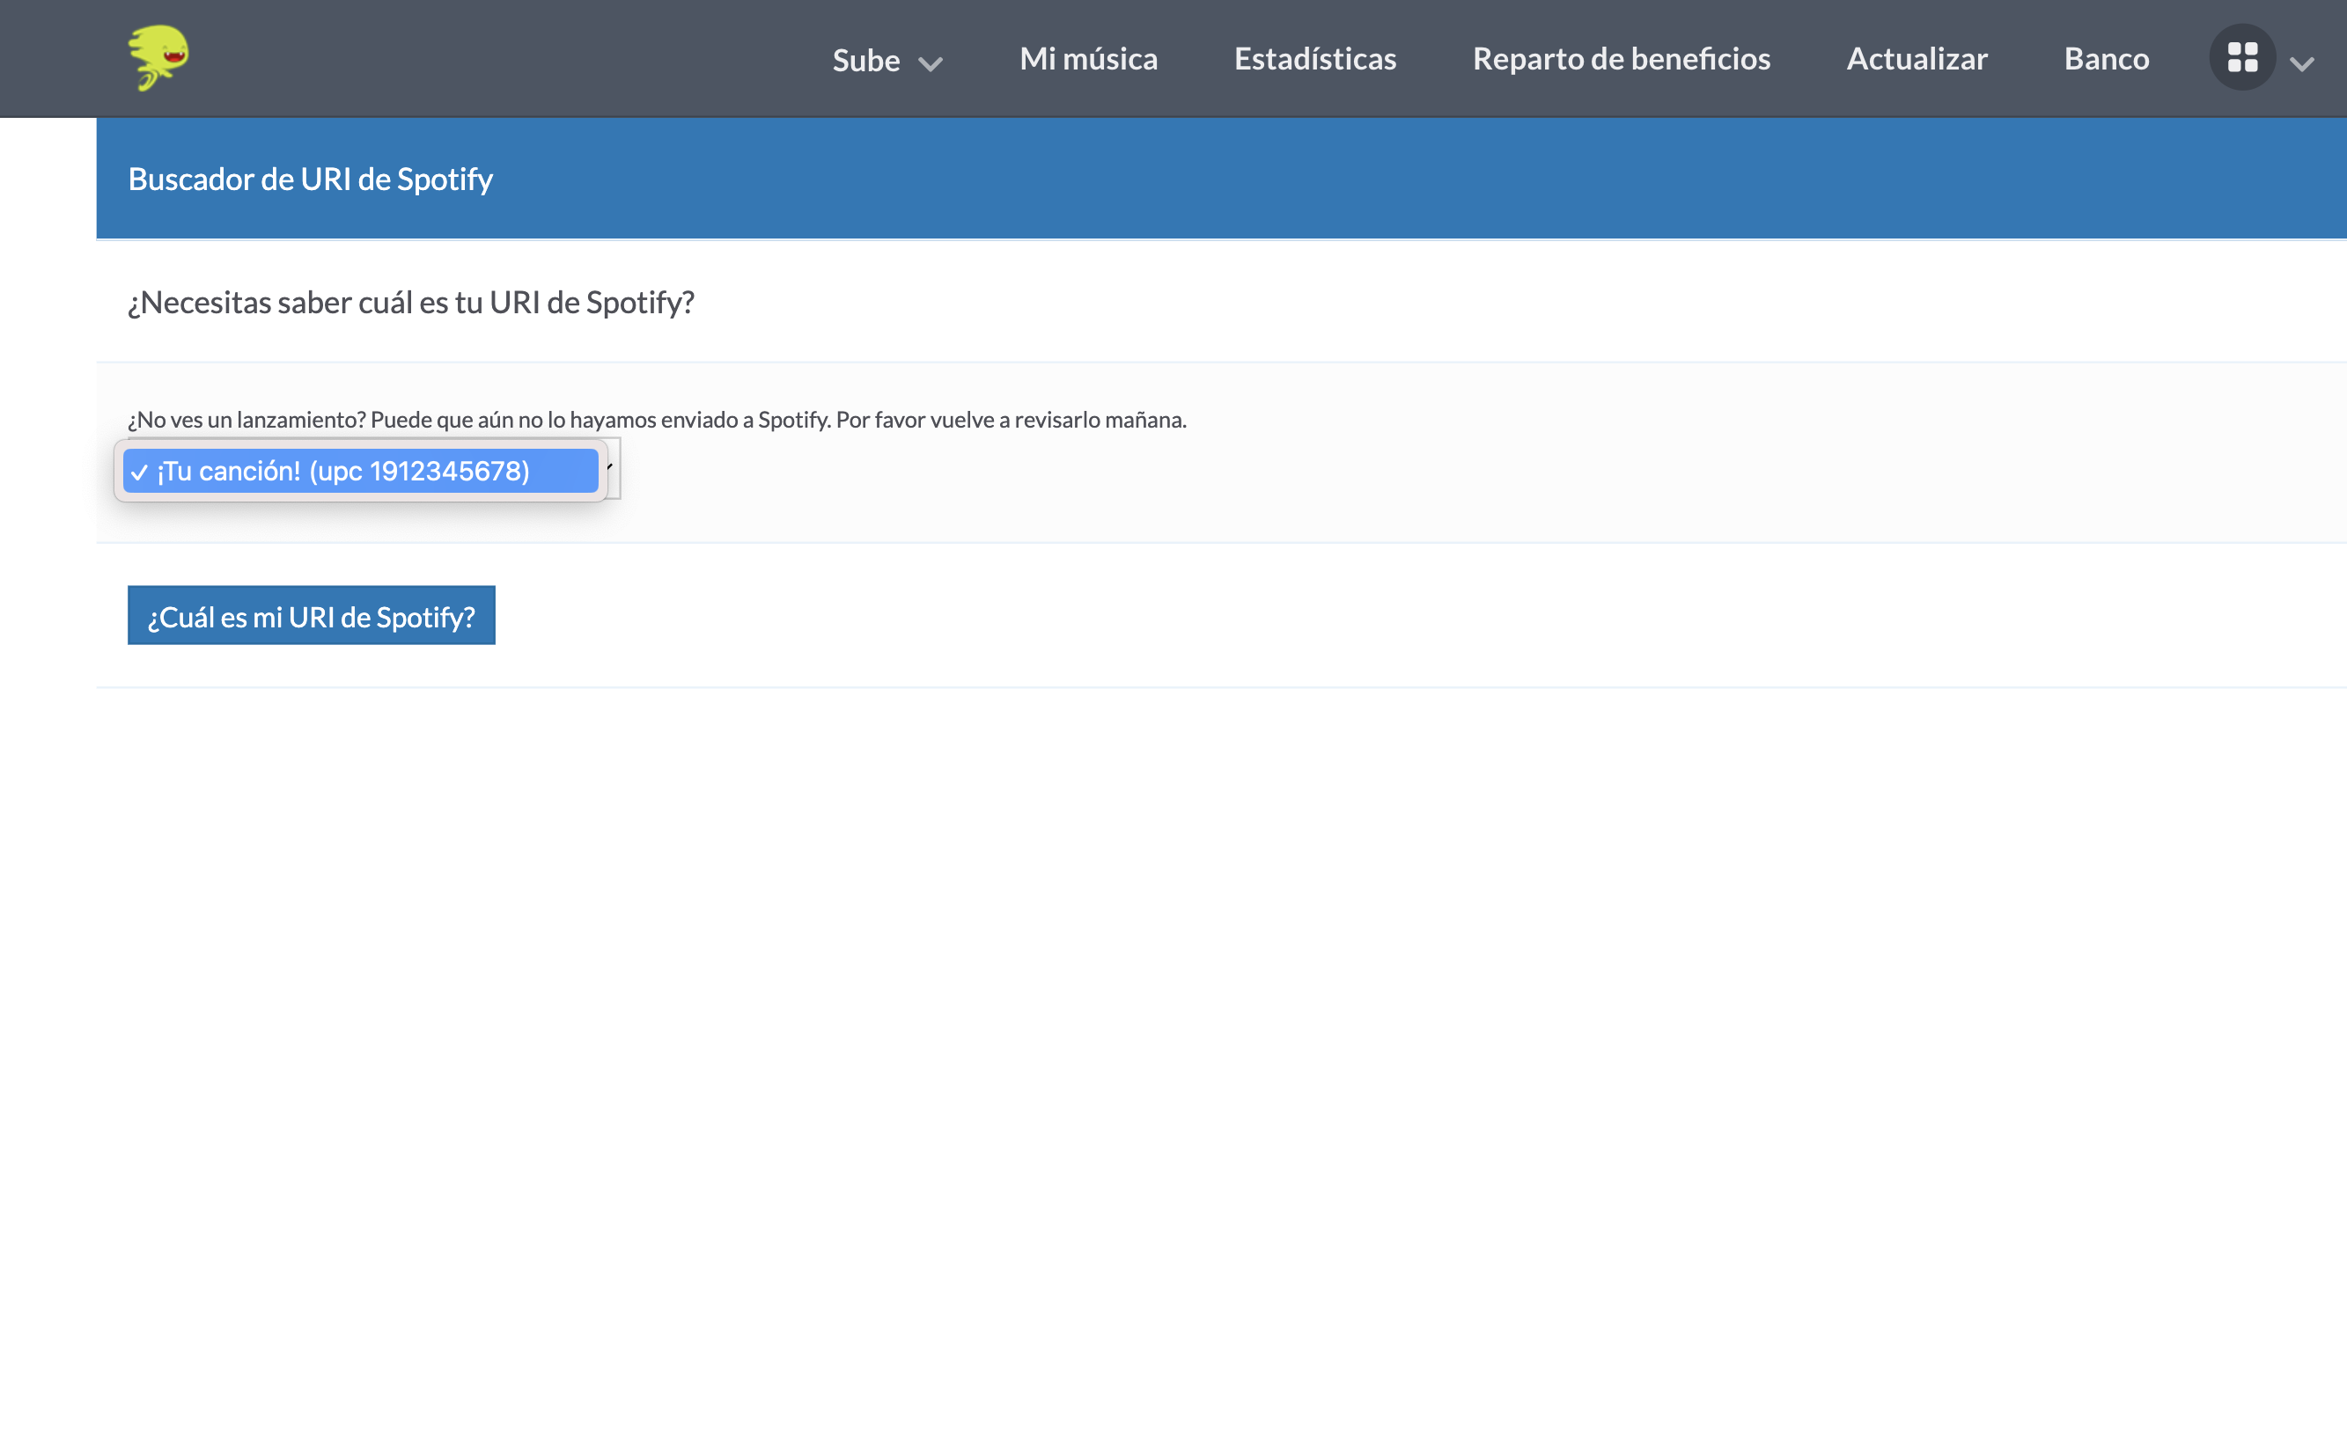Viewport: 2347px width, 1429px height.
Task: Click the Buscador de URI de Spotify heading
Action: [x=311, y=179]
